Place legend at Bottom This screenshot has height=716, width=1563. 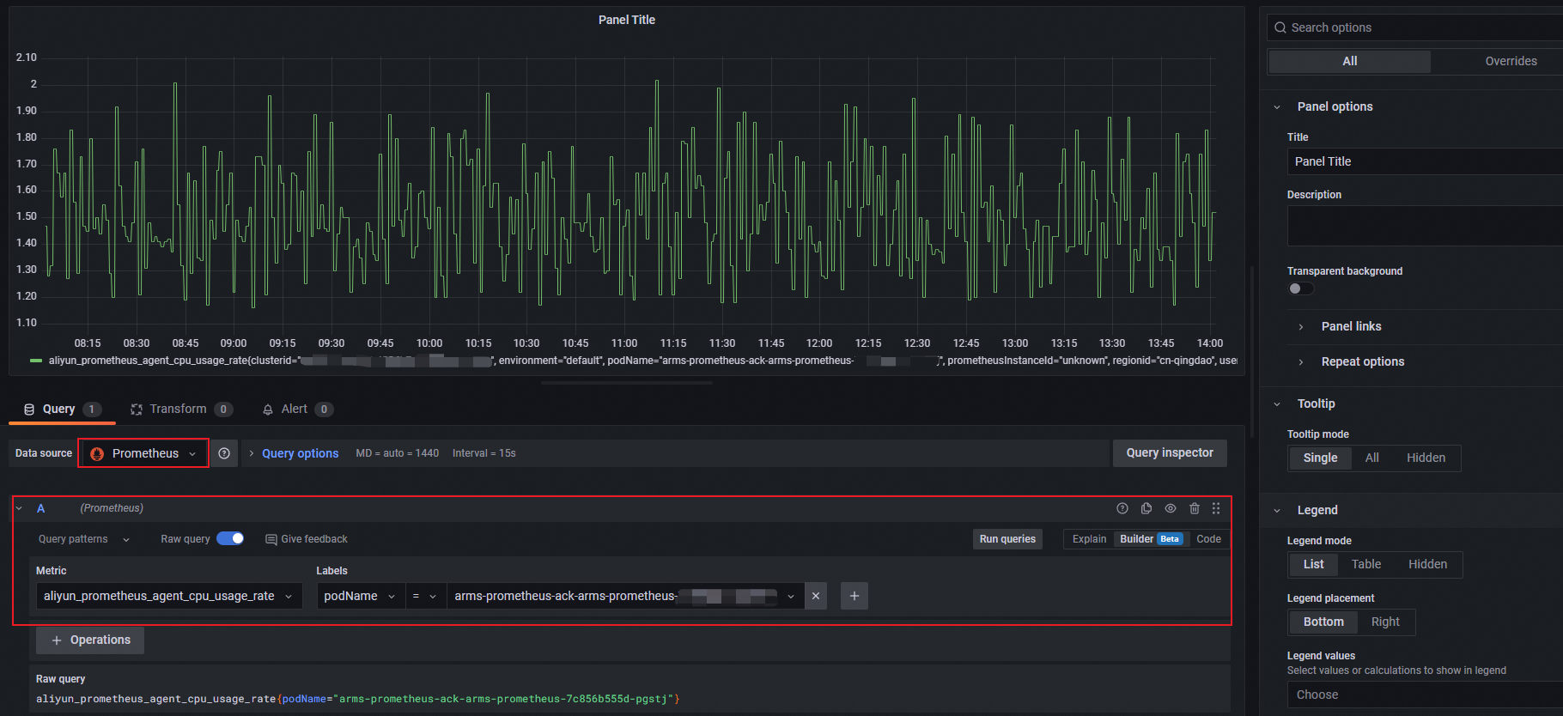pyautogui.click(x=1323, y=622)
